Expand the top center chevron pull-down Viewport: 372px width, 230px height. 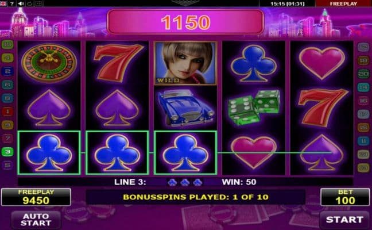(x=185, y=2)
